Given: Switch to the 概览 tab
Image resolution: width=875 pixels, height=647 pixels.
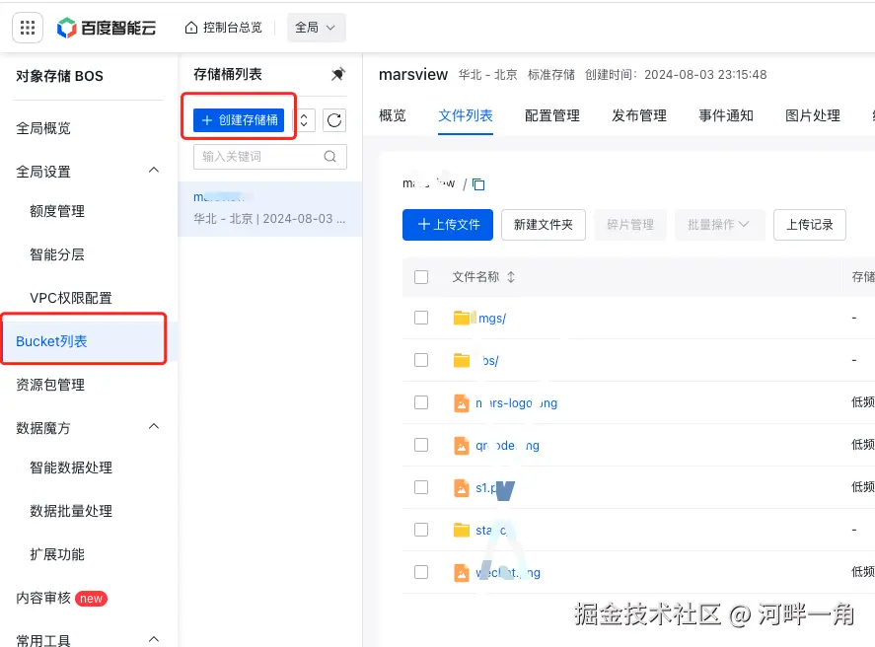Looking at the screenshot, I should pos(393,115).
